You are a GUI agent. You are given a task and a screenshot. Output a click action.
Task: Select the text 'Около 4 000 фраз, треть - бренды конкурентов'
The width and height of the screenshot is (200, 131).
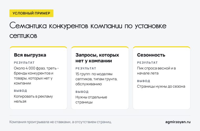click(36, 71)
